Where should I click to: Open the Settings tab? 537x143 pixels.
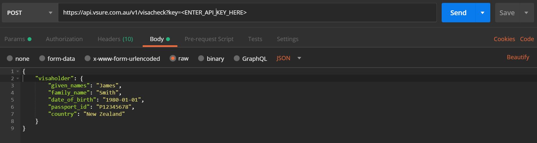287,39
